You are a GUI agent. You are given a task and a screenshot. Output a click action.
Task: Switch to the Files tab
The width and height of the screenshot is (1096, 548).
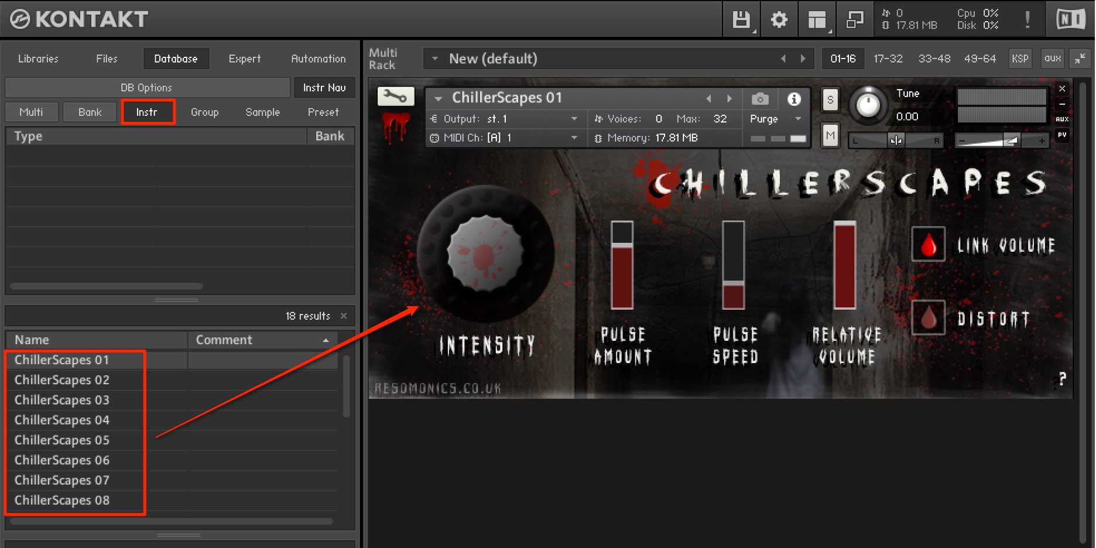click(107, 59)
